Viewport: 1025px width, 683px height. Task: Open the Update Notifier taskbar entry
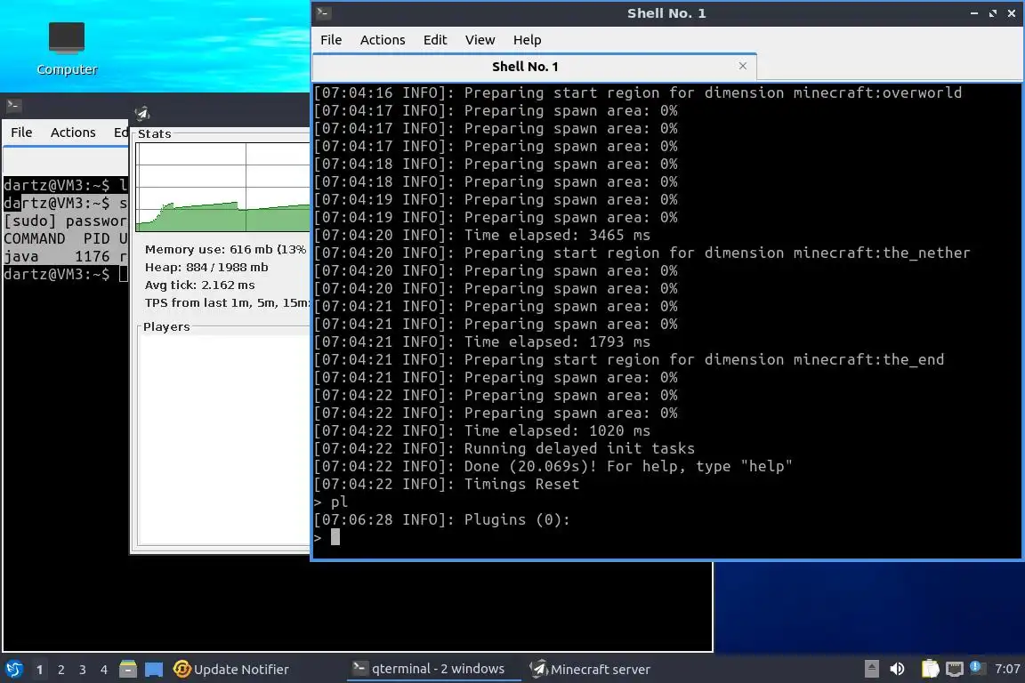point(231,670)
